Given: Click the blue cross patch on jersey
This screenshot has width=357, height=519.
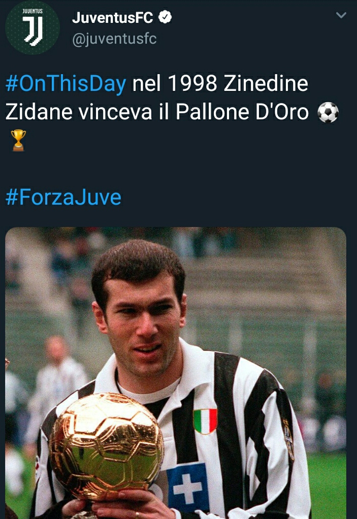Looking at the screenshot, I should tap(188, 488).
